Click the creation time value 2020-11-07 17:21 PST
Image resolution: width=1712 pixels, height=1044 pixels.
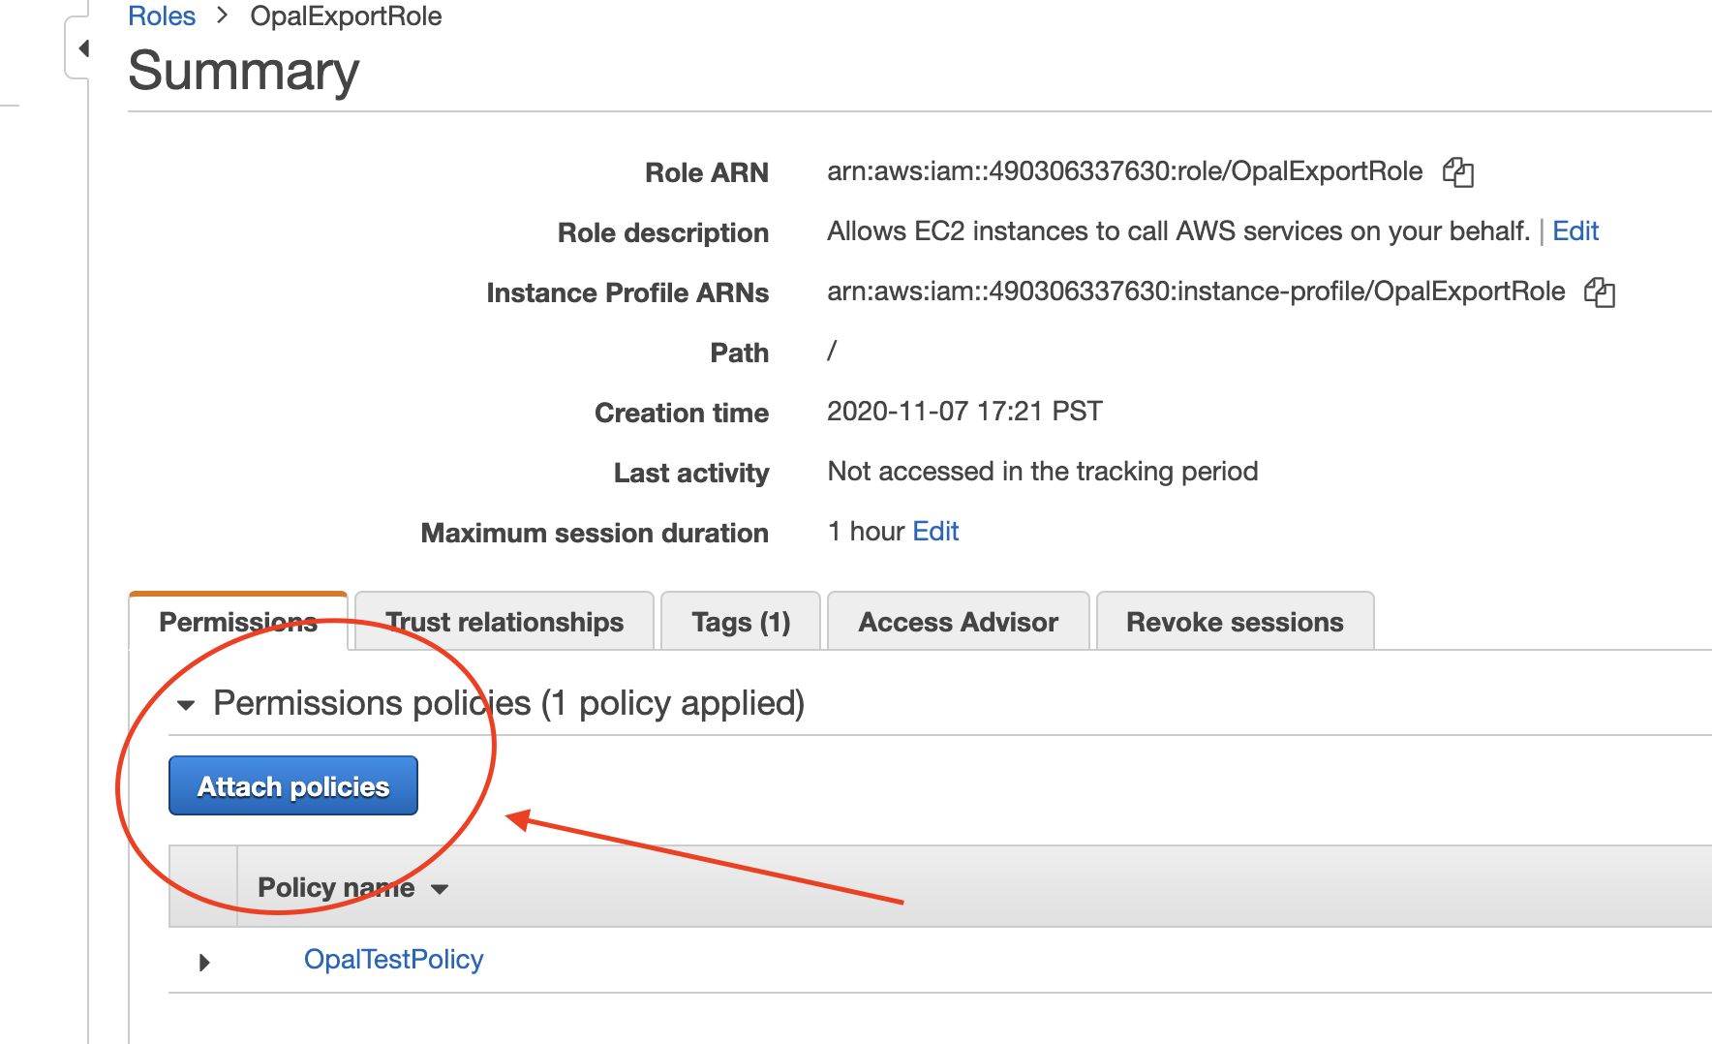pyautogui.click(x=964, y=412)
